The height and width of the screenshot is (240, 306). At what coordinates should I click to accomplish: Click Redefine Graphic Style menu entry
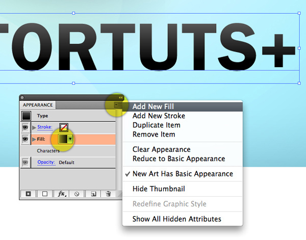(x=183, y=204)
